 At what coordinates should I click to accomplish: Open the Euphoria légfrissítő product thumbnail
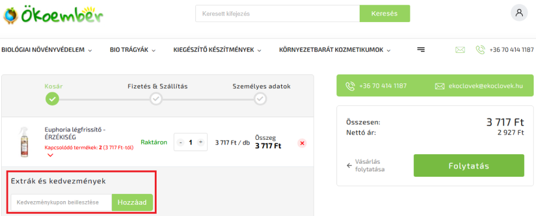(x=24, y=142)
